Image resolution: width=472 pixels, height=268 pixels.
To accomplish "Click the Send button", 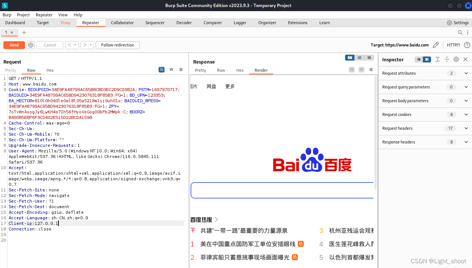I will [14, 45].
